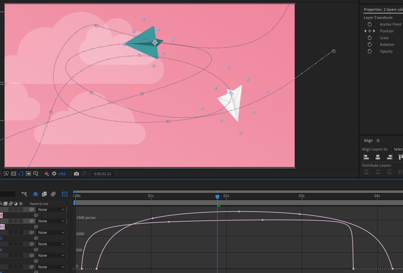Click the current-time indicator in the timeline

point(218,197)
